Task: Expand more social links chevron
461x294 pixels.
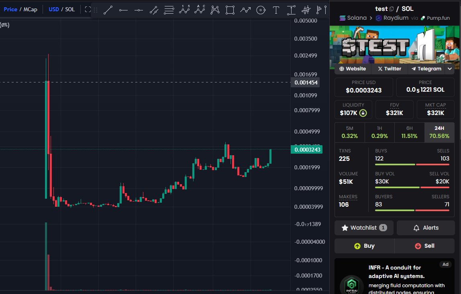Action: coord(449,69)
